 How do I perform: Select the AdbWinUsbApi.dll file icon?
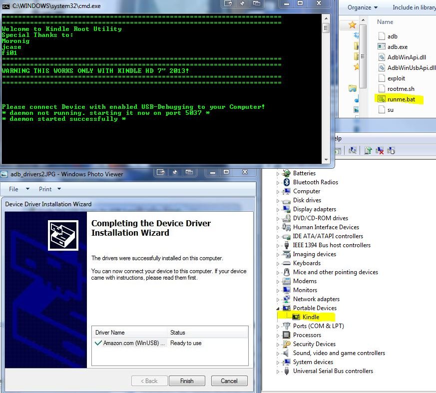382,67
